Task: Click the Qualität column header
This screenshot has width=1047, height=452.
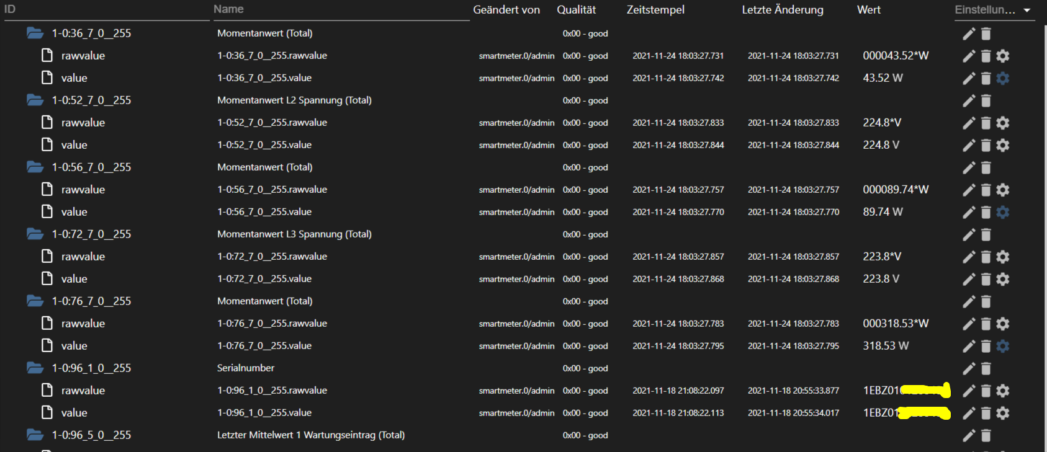Action: pos(577,10)
